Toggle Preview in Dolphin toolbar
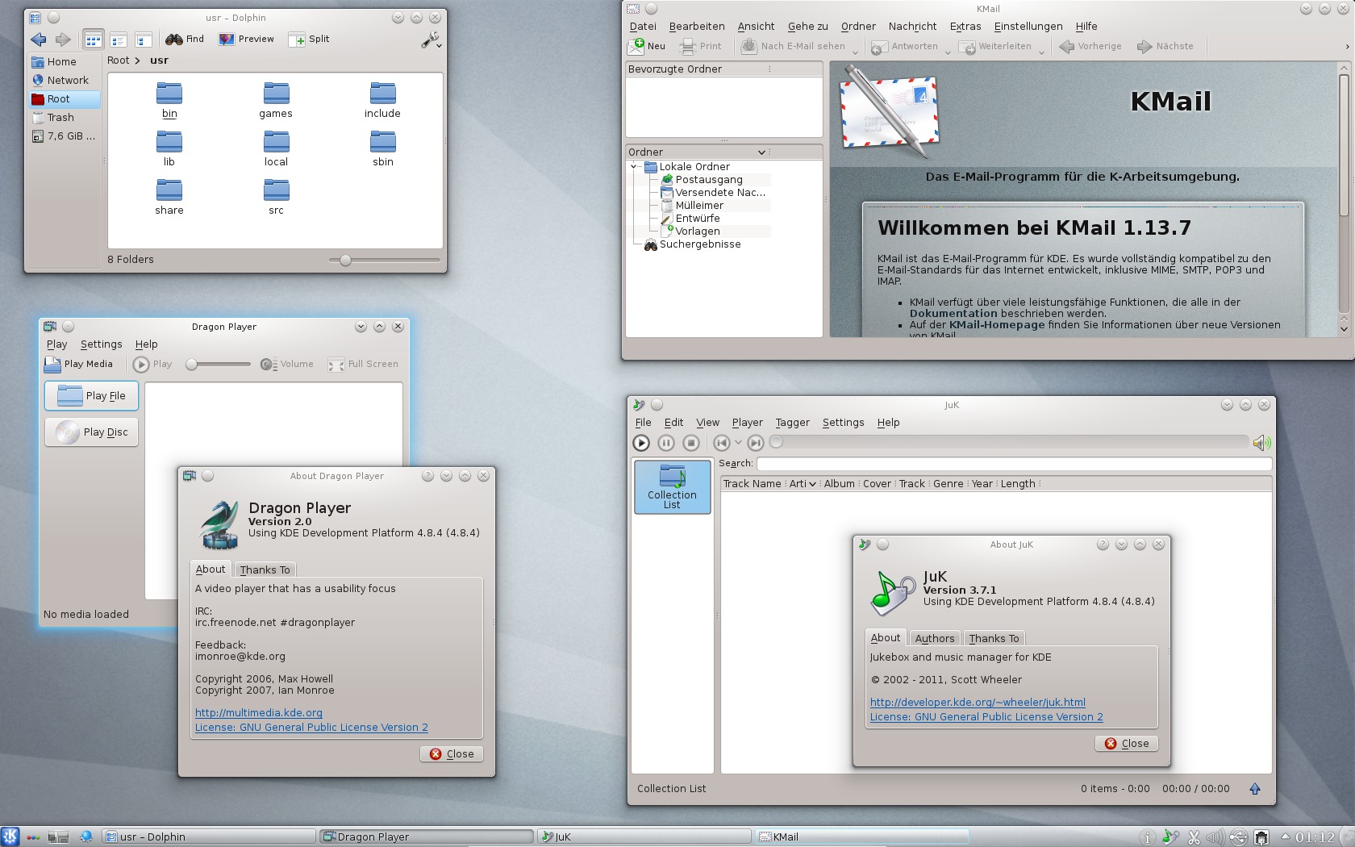This screenshot has width=1355, height=847. 247,39
